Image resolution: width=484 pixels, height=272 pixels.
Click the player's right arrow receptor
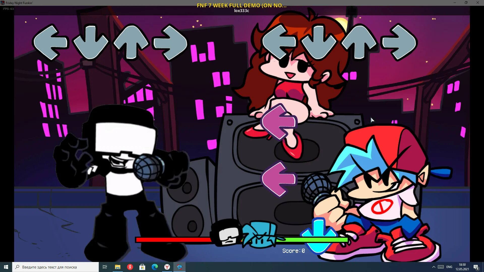click(x=399, y=42)
